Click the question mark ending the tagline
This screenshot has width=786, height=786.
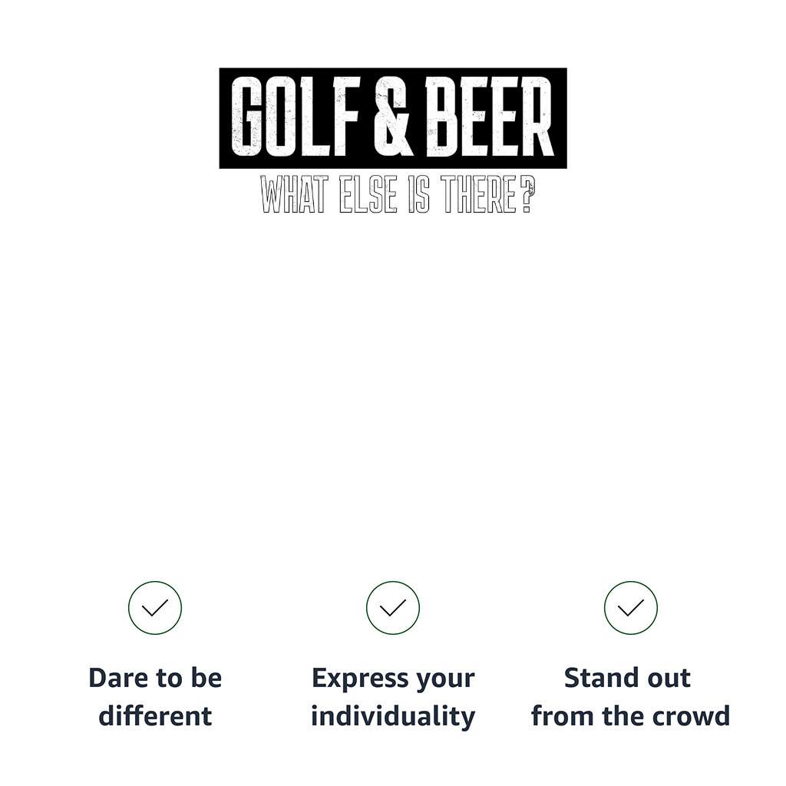point(526,196)
